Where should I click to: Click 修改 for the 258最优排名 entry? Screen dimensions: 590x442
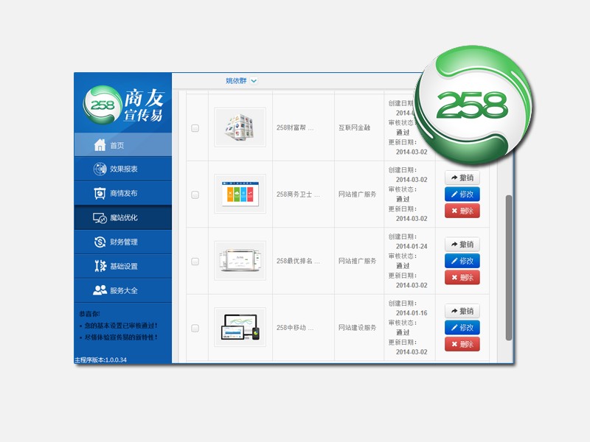(462, 261)
